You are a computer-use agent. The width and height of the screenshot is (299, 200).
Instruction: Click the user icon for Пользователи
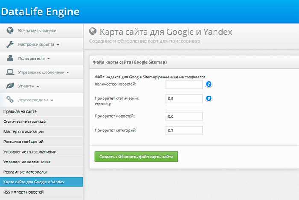click(x=10, y=58)
